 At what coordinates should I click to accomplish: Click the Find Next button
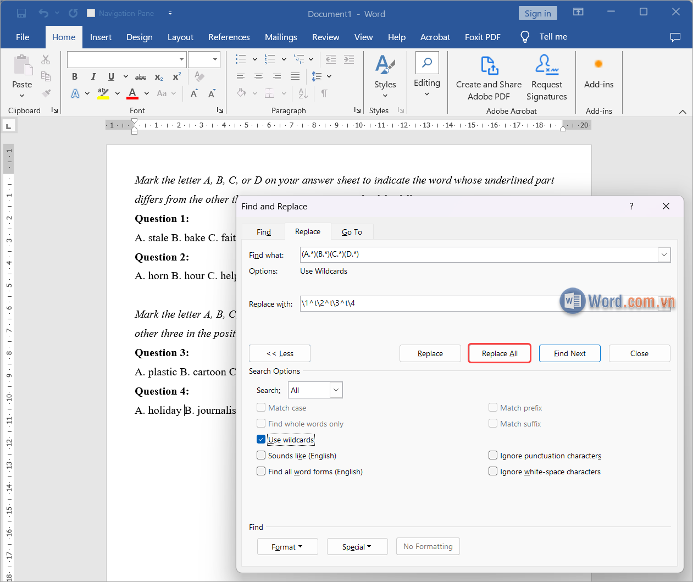point(570,353)
